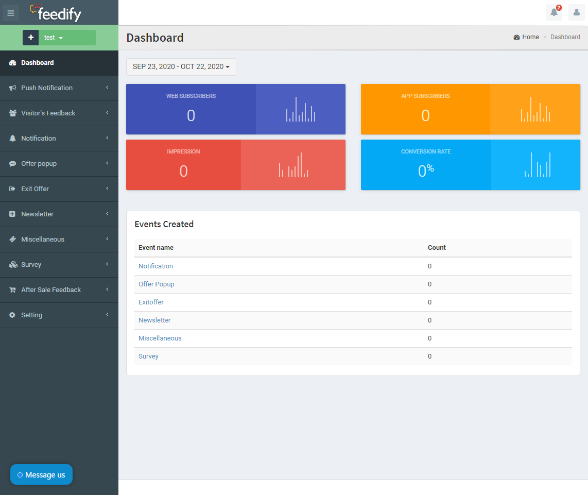Select Dashboard in the sidebar
The width and height of the screenshot is (588, 495).
(38, 63)
